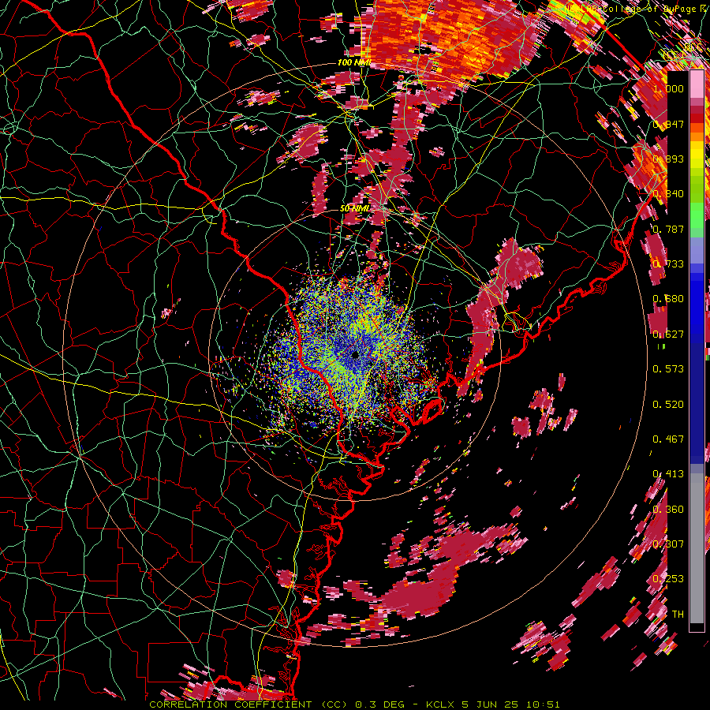Viewport: 710px width, 710px height.
Task: Click the 0.520 legend value
Action: [668, 404]
